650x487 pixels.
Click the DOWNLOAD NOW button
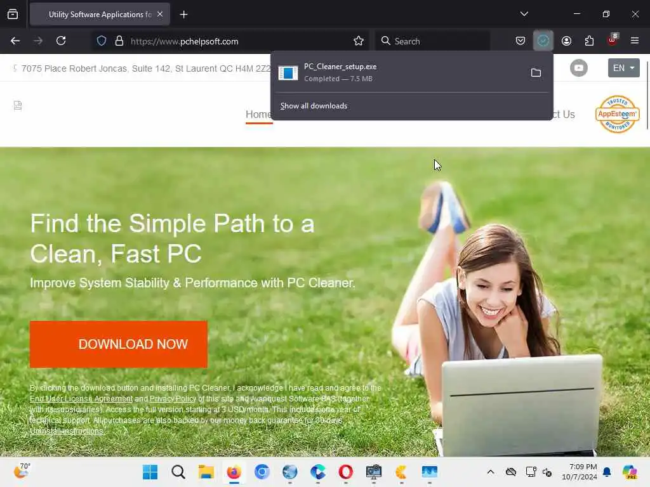(119, 344)
